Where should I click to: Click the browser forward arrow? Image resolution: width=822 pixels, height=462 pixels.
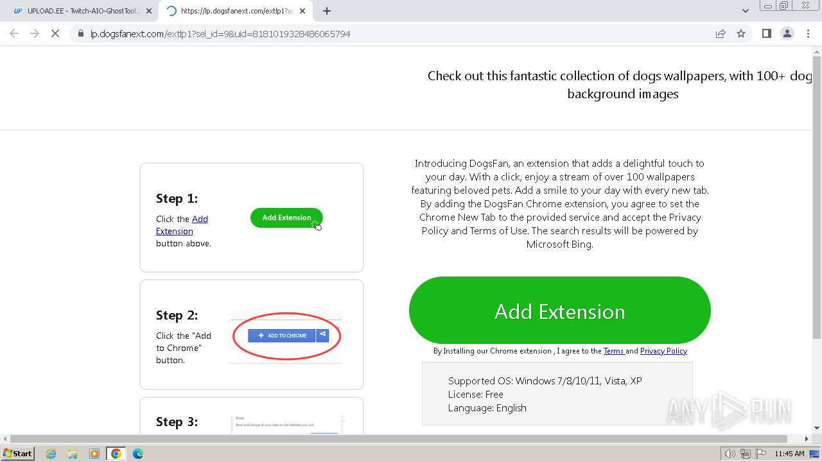(x=35, y=33)
